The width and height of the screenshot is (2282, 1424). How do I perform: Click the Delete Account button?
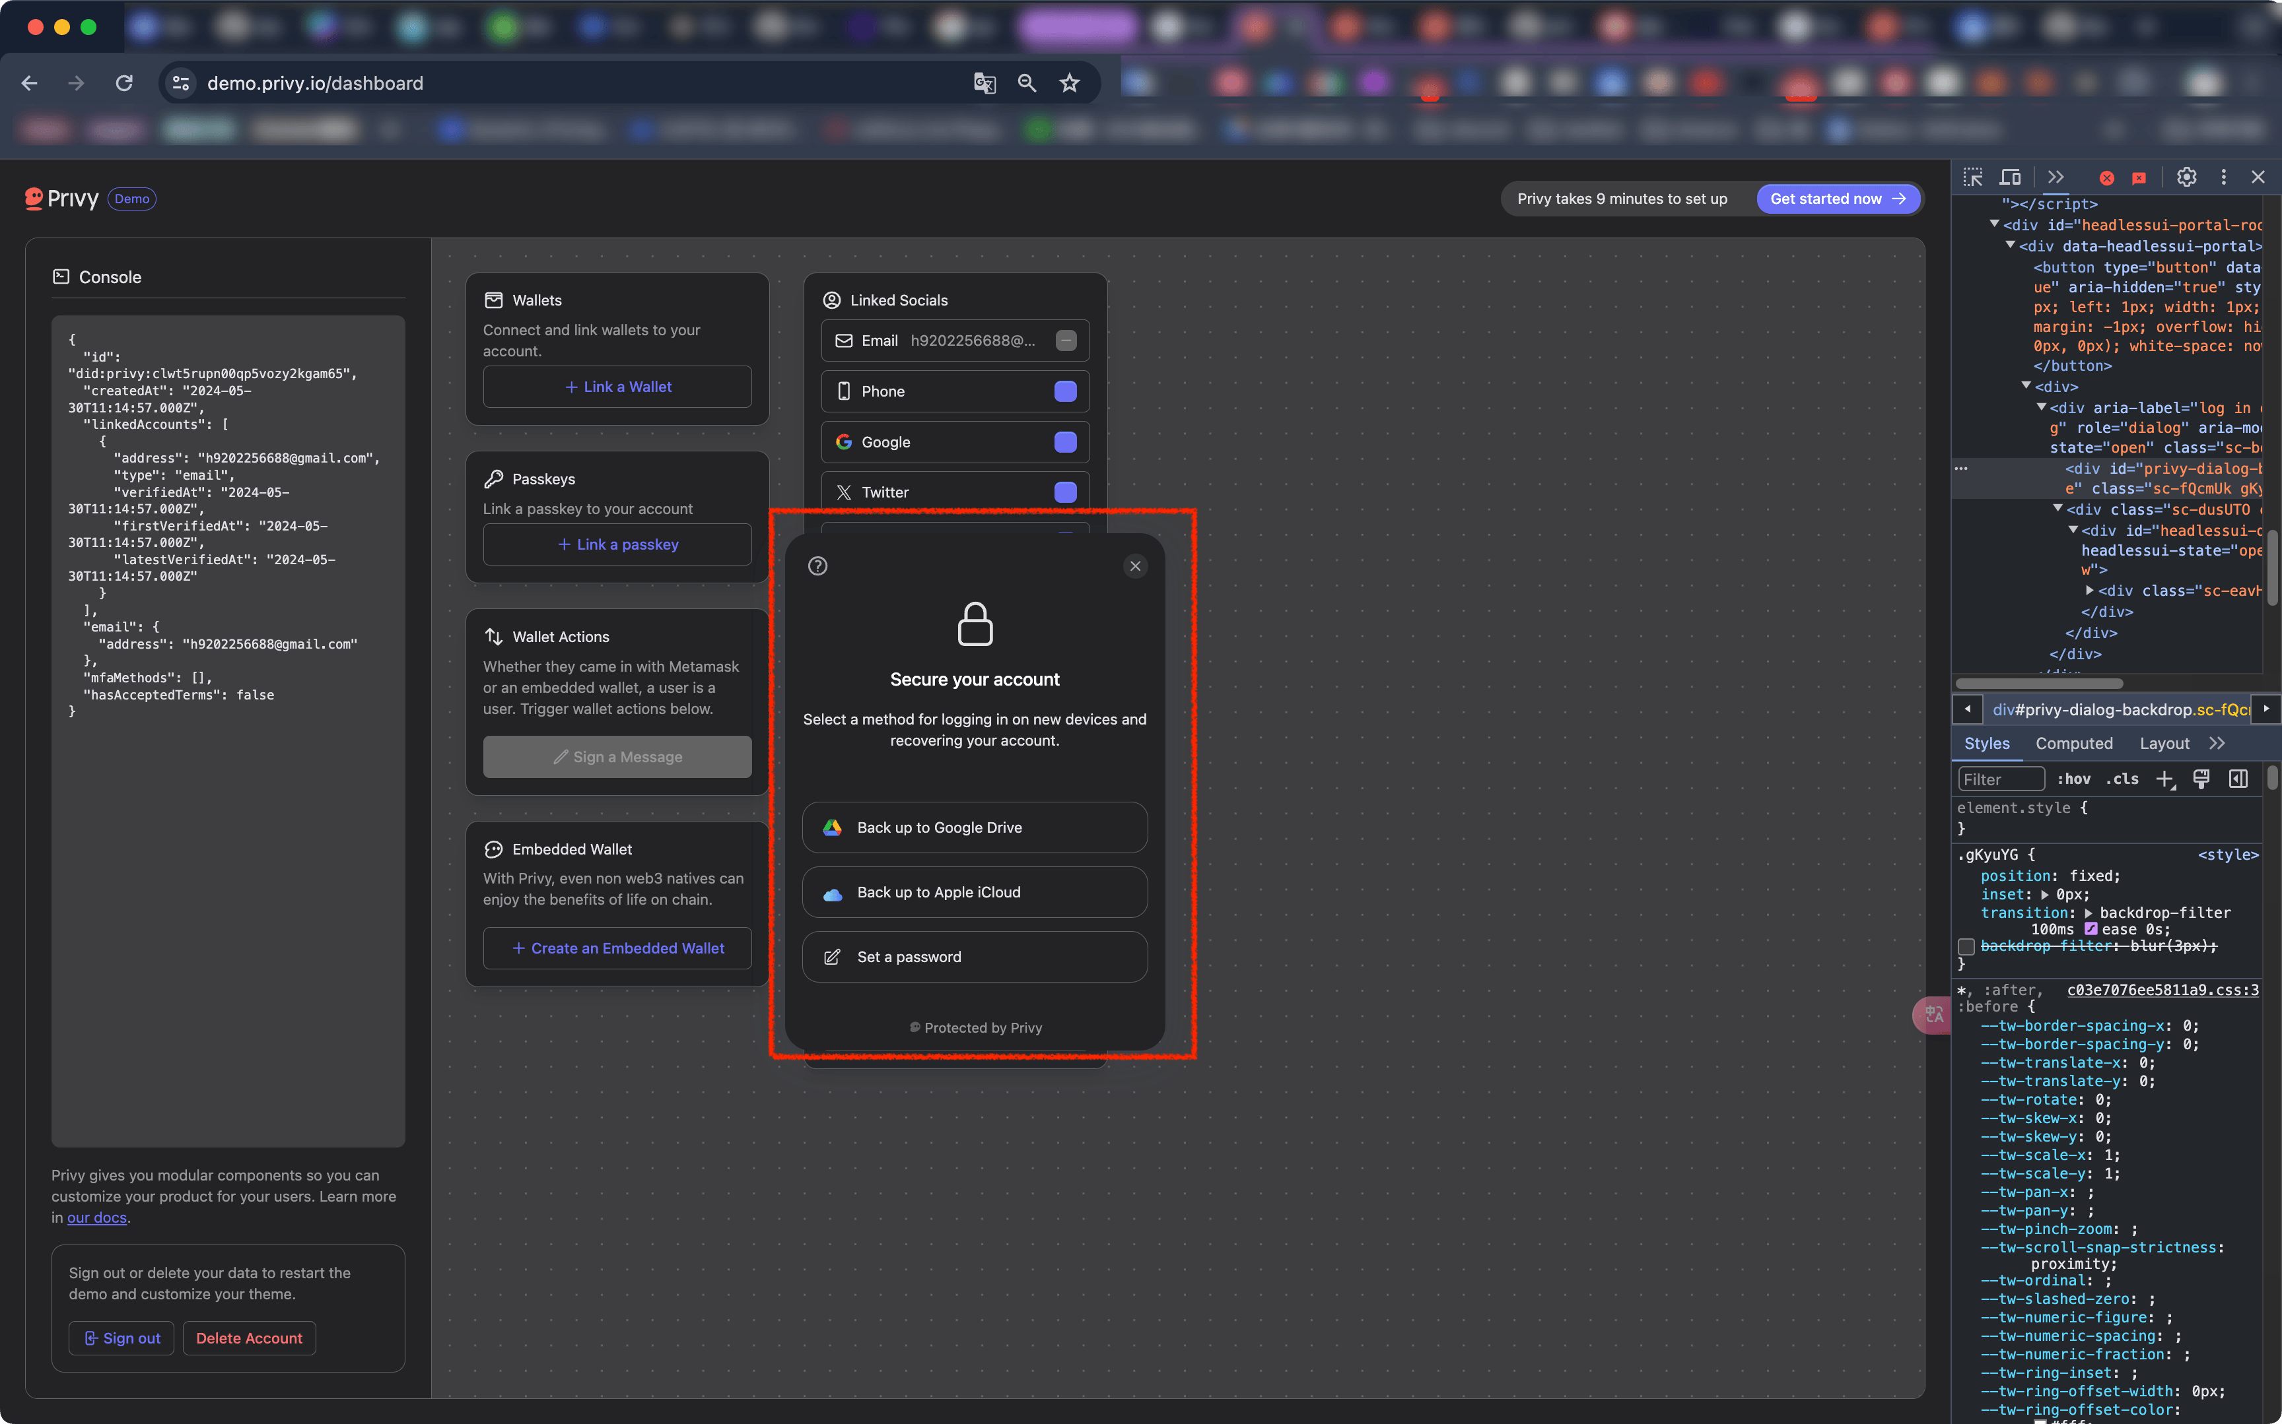pyautogui.click(x=249, y=1338)
